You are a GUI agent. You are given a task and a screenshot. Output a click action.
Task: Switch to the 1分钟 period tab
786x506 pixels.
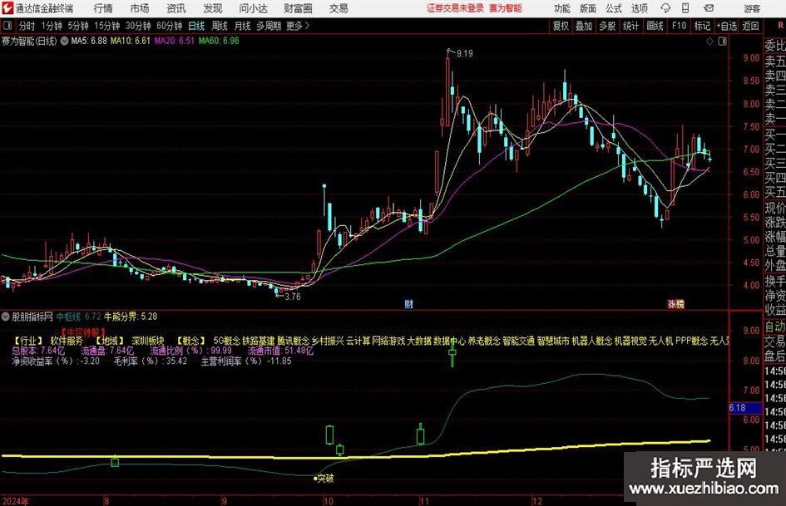[x=52, y=26]
